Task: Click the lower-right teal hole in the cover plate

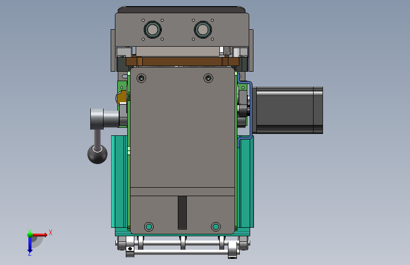Action: click(216, 227)
